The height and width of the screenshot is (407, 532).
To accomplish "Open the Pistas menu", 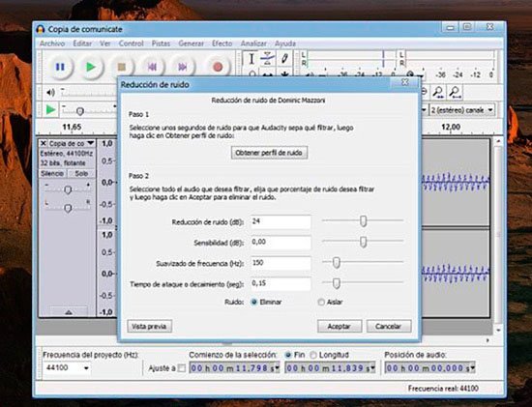I will click(161, 44).
